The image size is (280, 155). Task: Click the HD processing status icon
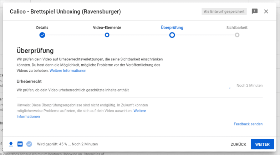tap(20, 144)
